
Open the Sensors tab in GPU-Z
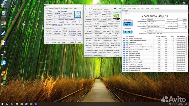click(94, 9)
